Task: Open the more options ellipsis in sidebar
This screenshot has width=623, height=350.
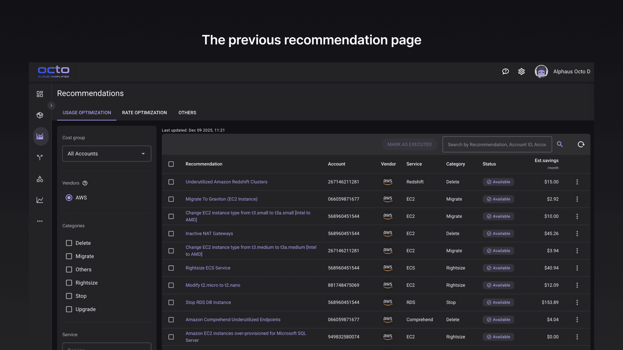Action: (x=40, y=221)
